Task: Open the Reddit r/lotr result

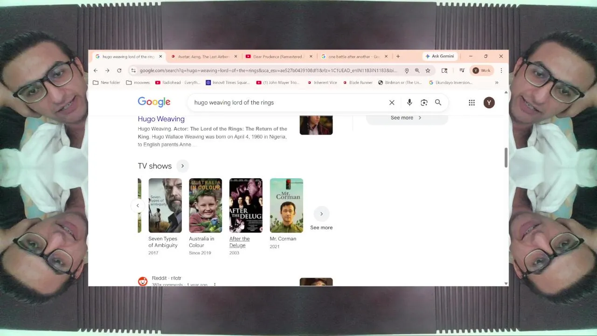Action: pos(167,278)
